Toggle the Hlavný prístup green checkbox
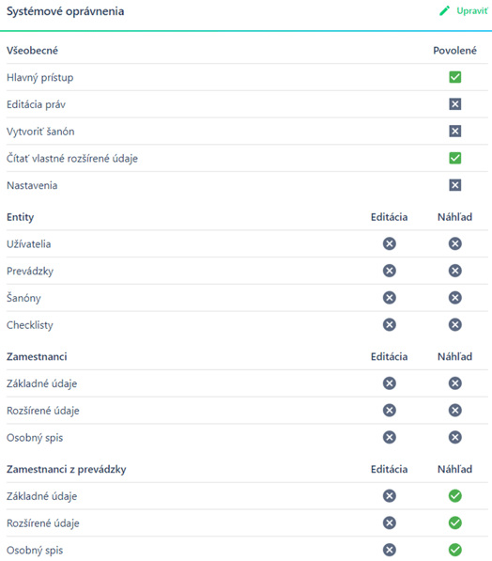The image size is (492, 561). coord(454,77)
